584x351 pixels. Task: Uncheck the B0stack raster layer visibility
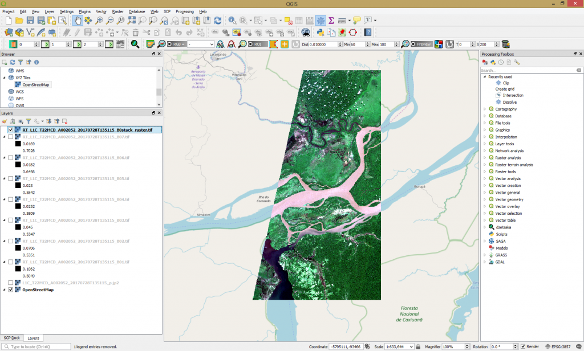click(x=9, y=129)
